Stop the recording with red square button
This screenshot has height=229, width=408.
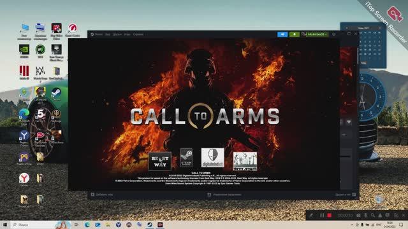coord(330,216)
